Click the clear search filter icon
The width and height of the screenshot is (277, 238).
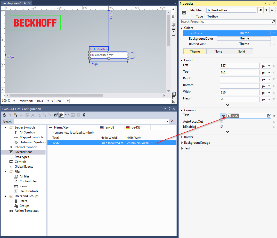pos(173,122)
